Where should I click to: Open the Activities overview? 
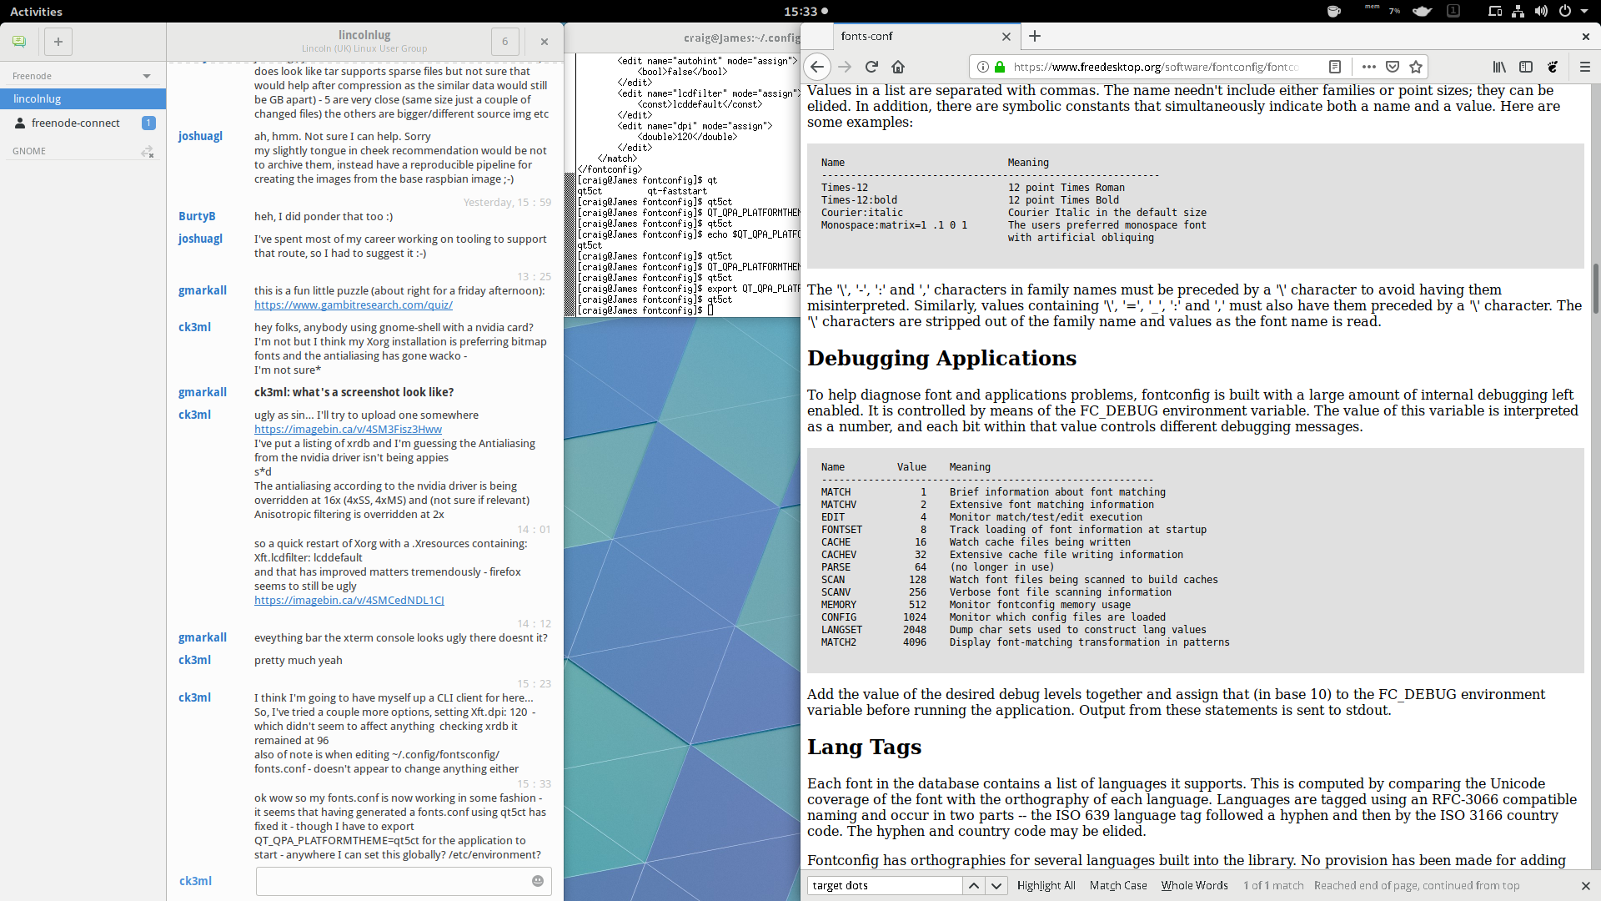tap(36, 12)
